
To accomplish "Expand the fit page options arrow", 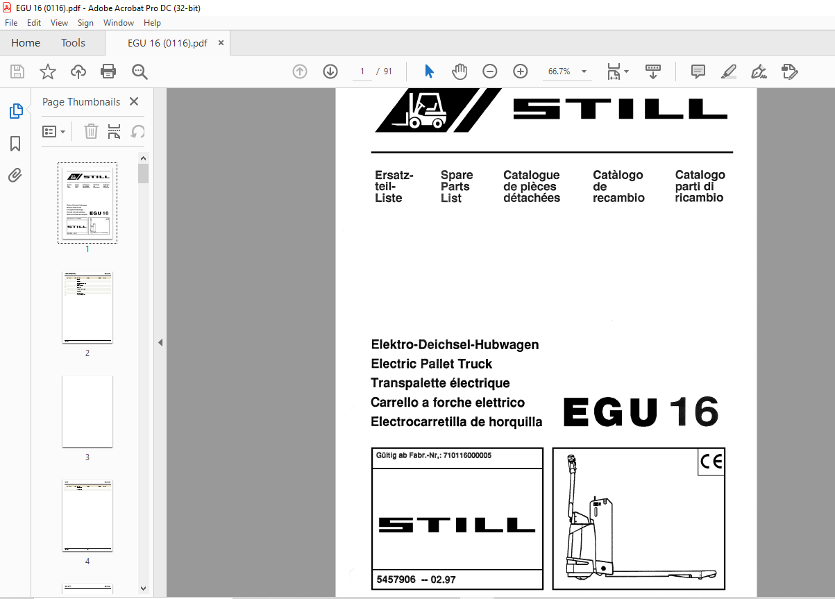I will coord(627,71).
